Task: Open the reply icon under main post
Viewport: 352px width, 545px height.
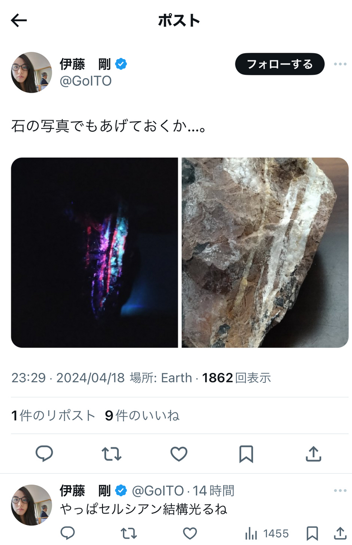Action: click(44, 453)
